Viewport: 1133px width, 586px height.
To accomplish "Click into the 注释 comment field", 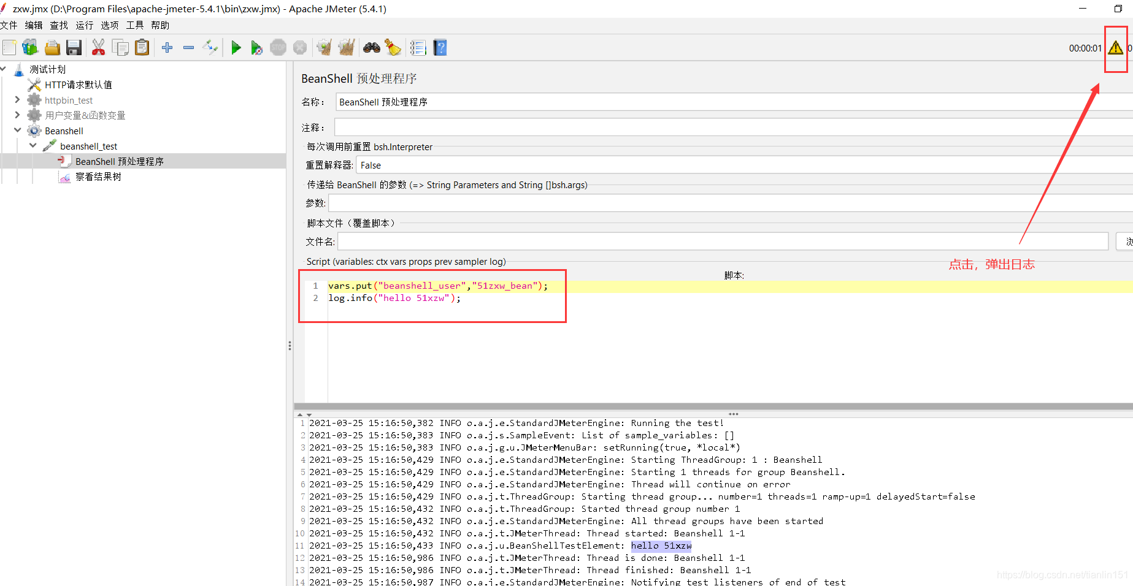I will coord(734,127).
